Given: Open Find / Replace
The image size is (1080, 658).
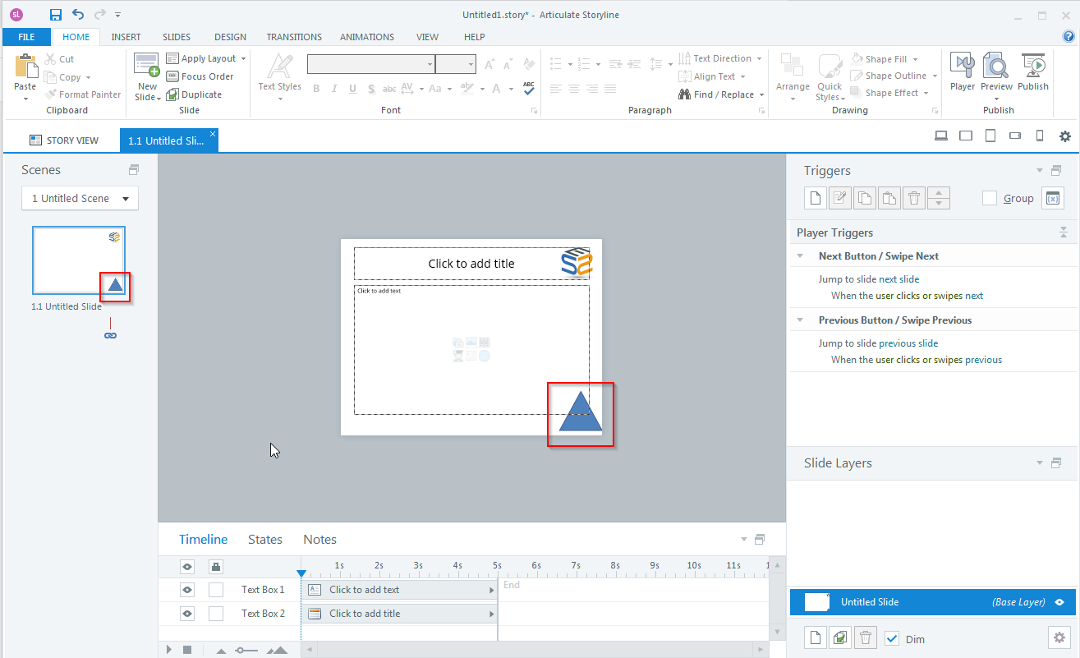Looking at the screenshot, I should pyautogui.click(x=720, y=94).
